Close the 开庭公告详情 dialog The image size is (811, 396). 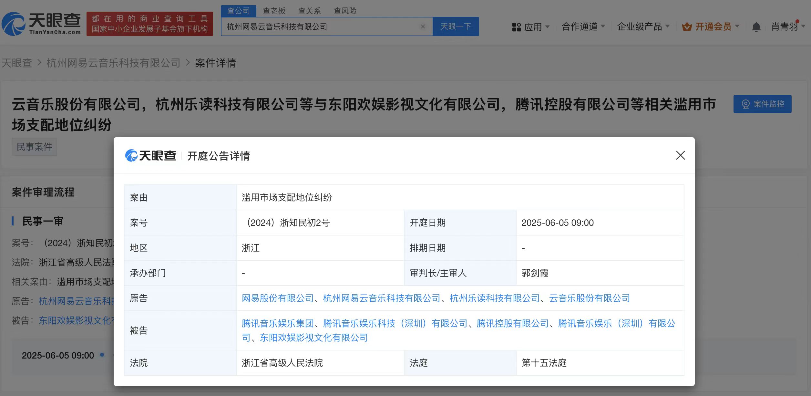click(x=680, y=155)
